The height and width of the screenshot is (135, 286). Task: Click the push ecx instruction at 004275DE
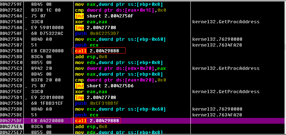point(87,115)
